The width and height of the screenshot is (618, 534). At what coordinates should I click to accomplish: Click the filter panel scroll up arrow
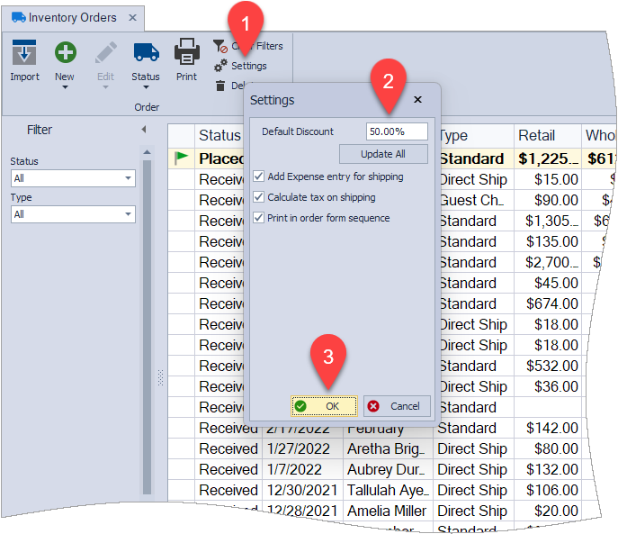[147, 152]
